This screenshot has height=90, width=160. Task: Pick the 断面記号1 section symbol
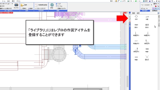pyautogui.click(x=136, y=34)
